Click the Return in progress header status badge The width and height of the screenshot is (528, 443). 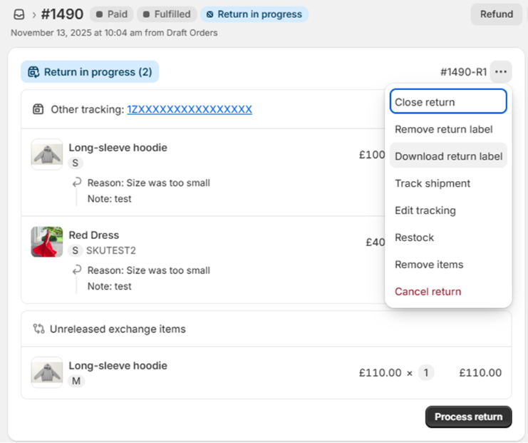(x=254, y=14)
